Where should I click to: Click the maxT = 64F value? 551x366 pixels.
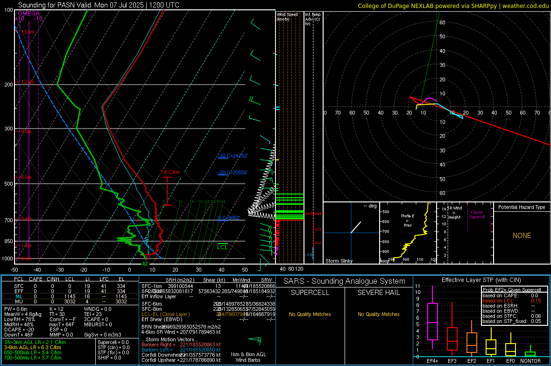pos(62,324)
